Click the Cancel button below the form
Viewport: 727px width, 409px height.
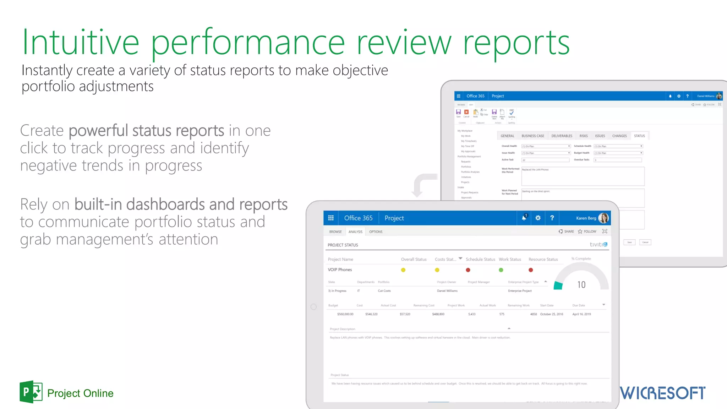[645, 242]
